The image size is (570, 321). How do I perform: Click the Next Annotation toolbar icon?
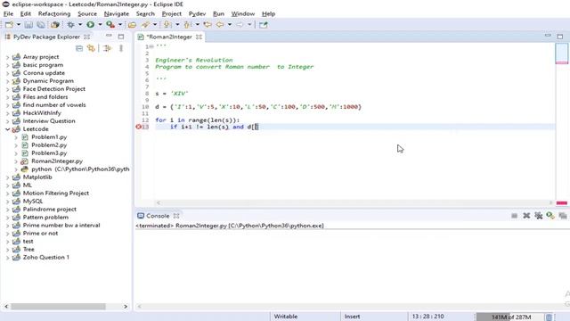(167, 25)
